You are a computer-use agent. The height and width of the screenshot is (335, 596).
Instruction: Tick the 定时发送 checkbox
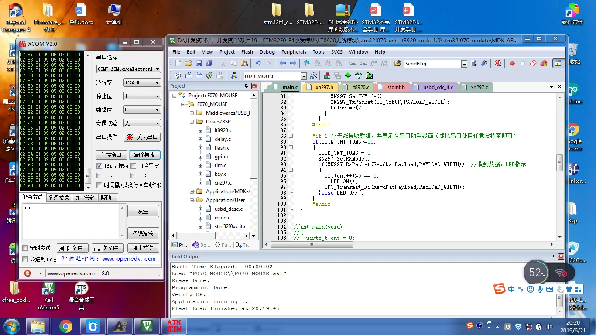[25, 248]
